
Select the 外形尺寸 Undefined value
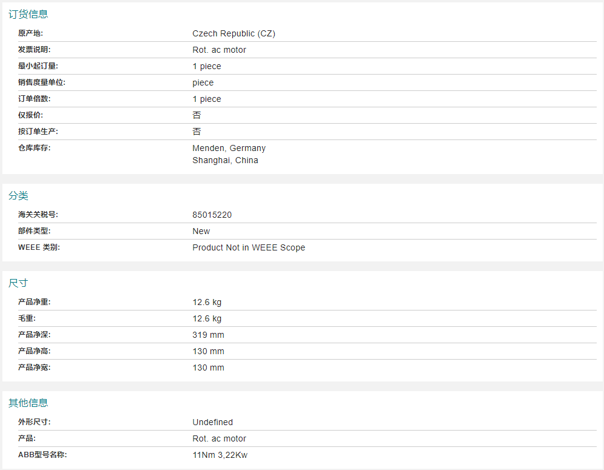213,422
